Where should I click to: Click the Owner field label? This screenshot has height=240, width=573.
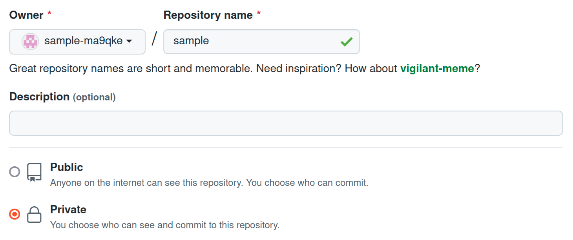[26, 15]
